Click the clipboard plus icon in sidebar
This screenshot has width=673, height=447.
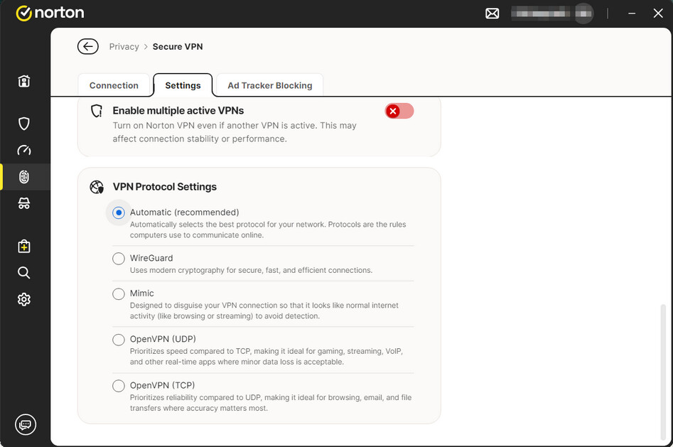click(24, 246)
